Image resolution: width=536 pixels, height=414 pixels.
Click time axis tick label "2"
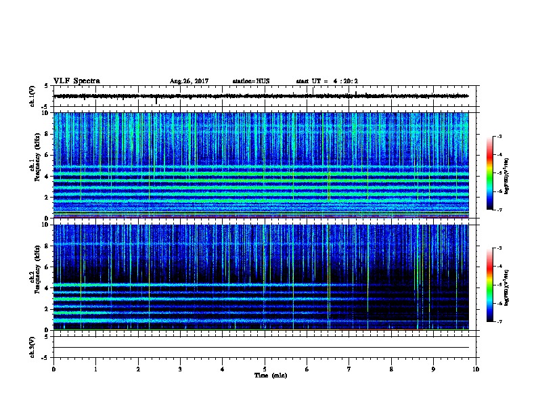[x=138, y=369]
